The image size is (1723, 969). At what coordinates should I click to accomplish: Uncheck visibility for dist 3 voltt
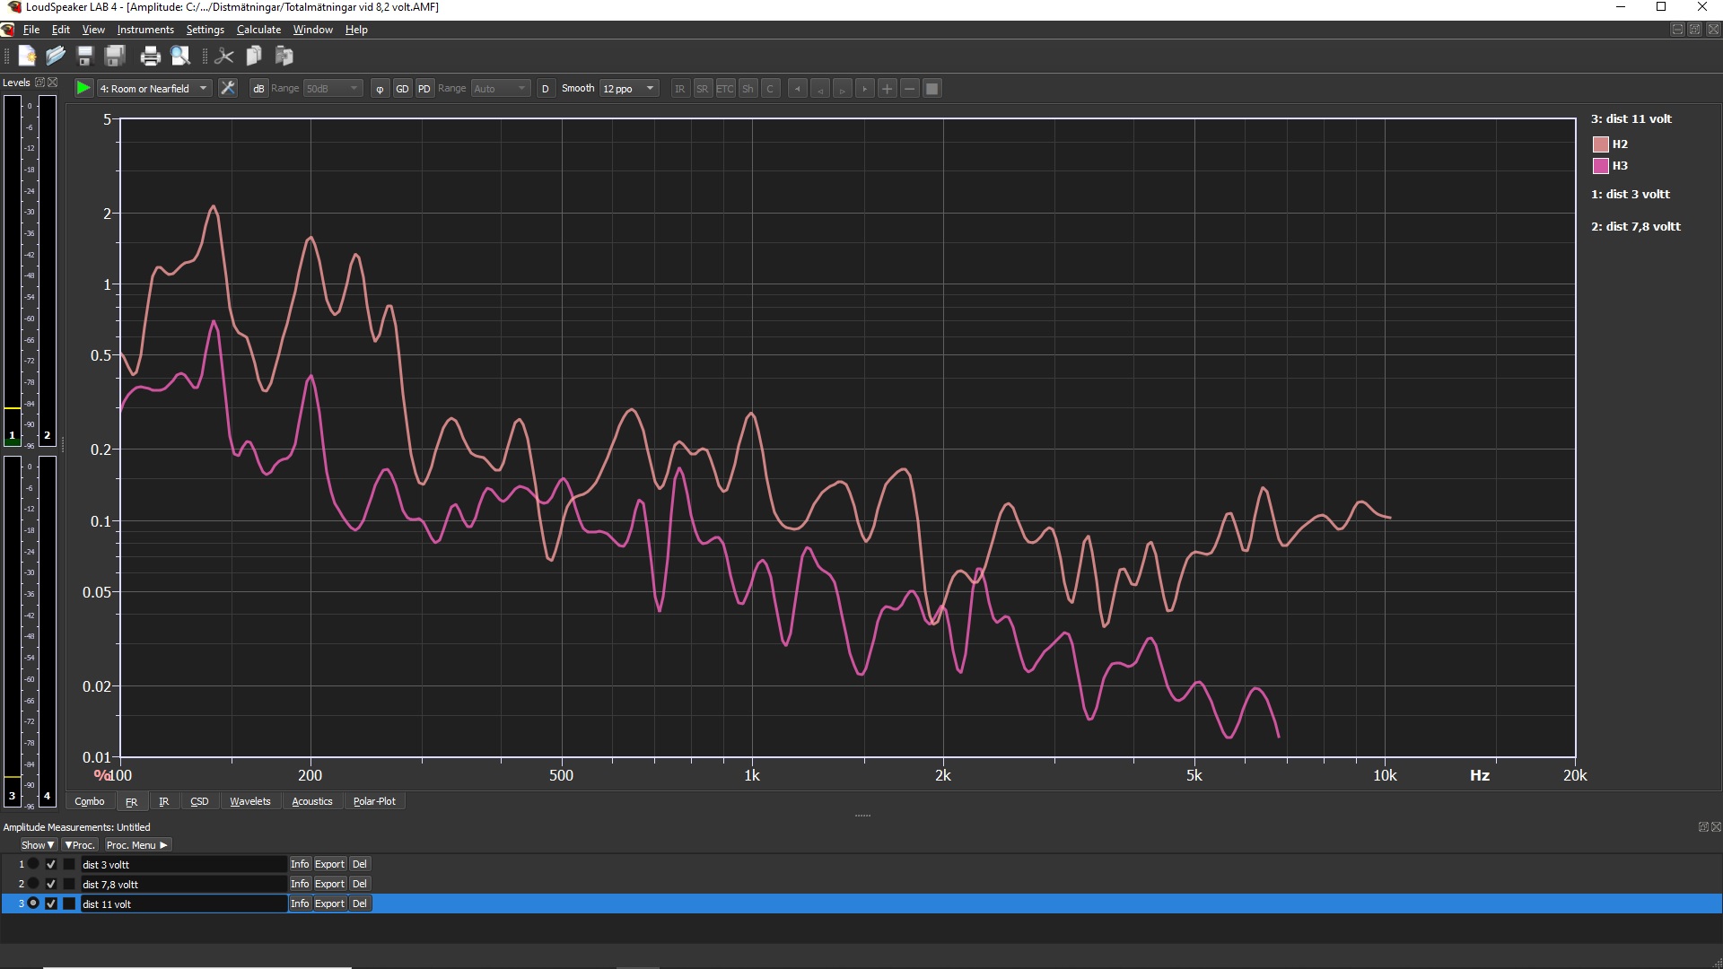(x=51, y=864)
